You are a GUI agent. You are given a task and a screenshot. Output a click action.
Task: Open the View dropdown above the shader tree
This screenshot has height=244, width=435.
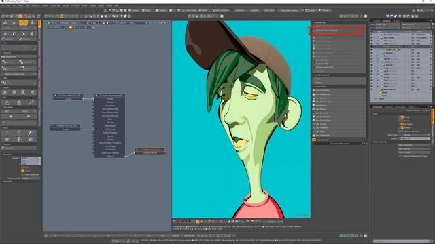(387, 24)
